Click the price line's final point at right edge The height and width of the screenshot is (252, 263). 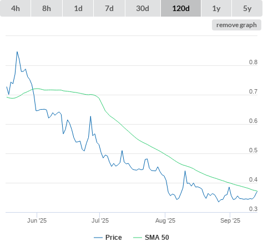point(257,191)
